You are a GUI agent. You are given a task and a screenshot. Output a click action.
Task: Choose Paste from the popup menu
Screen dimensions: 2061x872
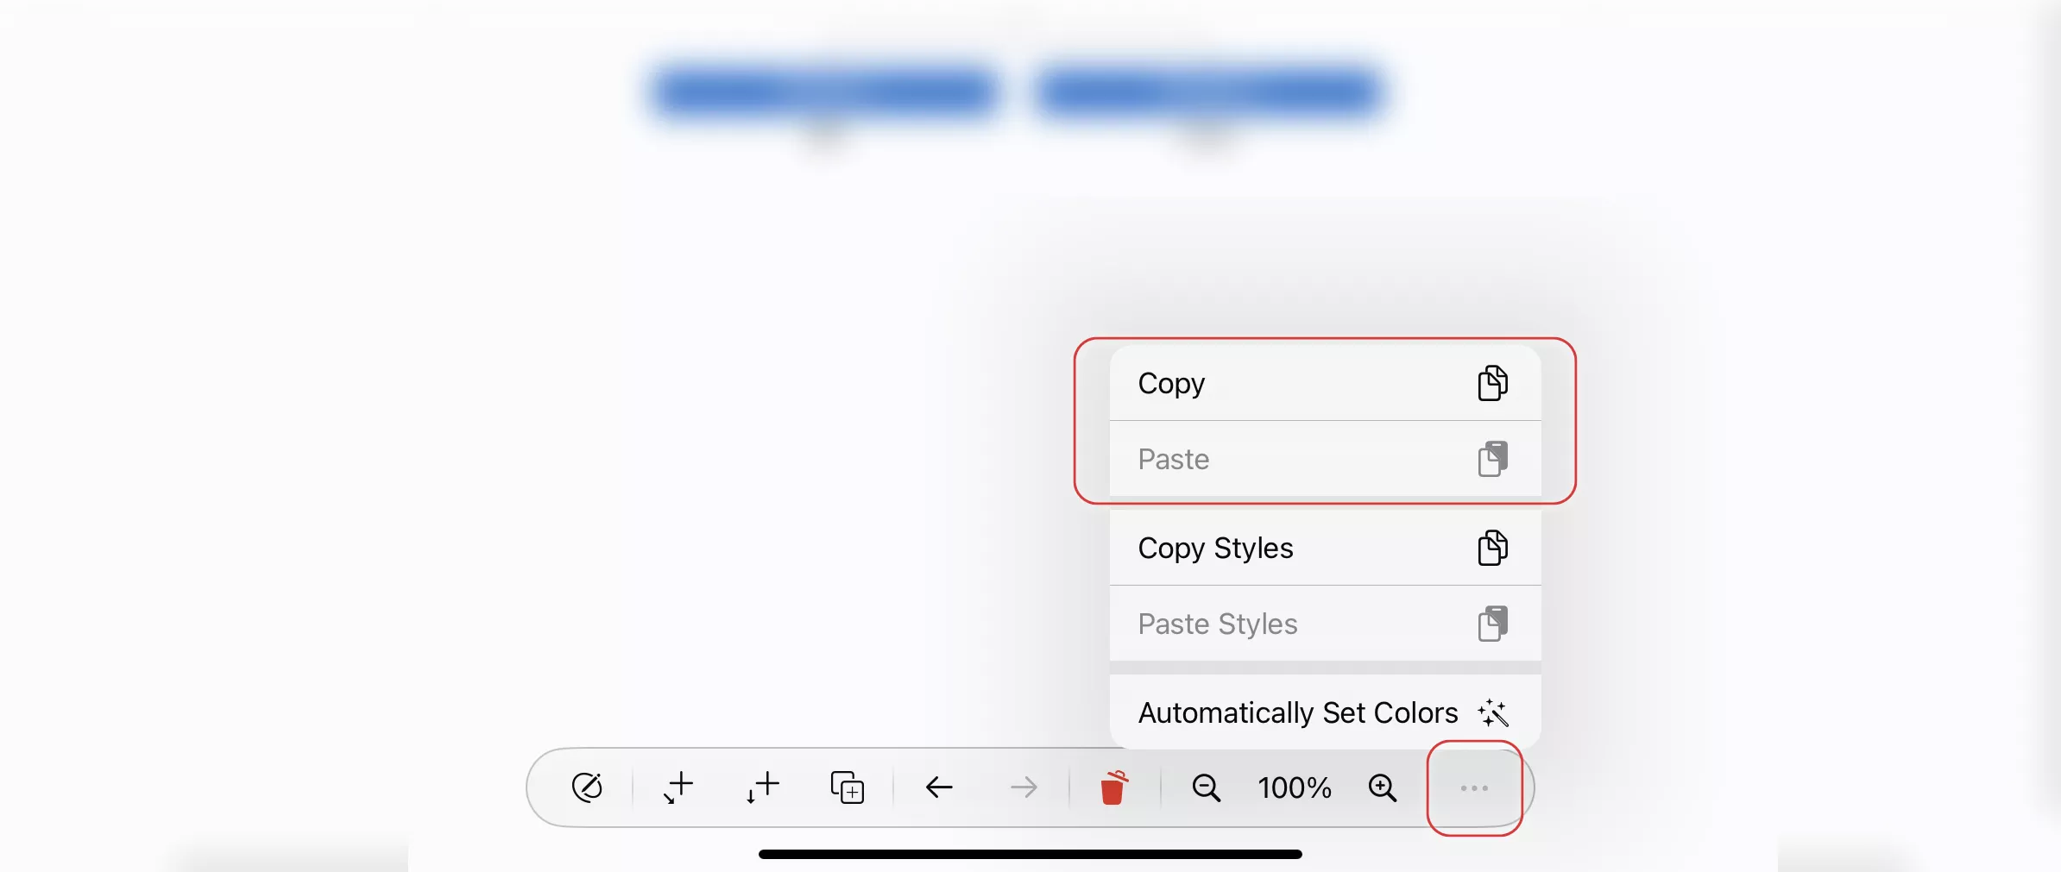[1325, 459]
